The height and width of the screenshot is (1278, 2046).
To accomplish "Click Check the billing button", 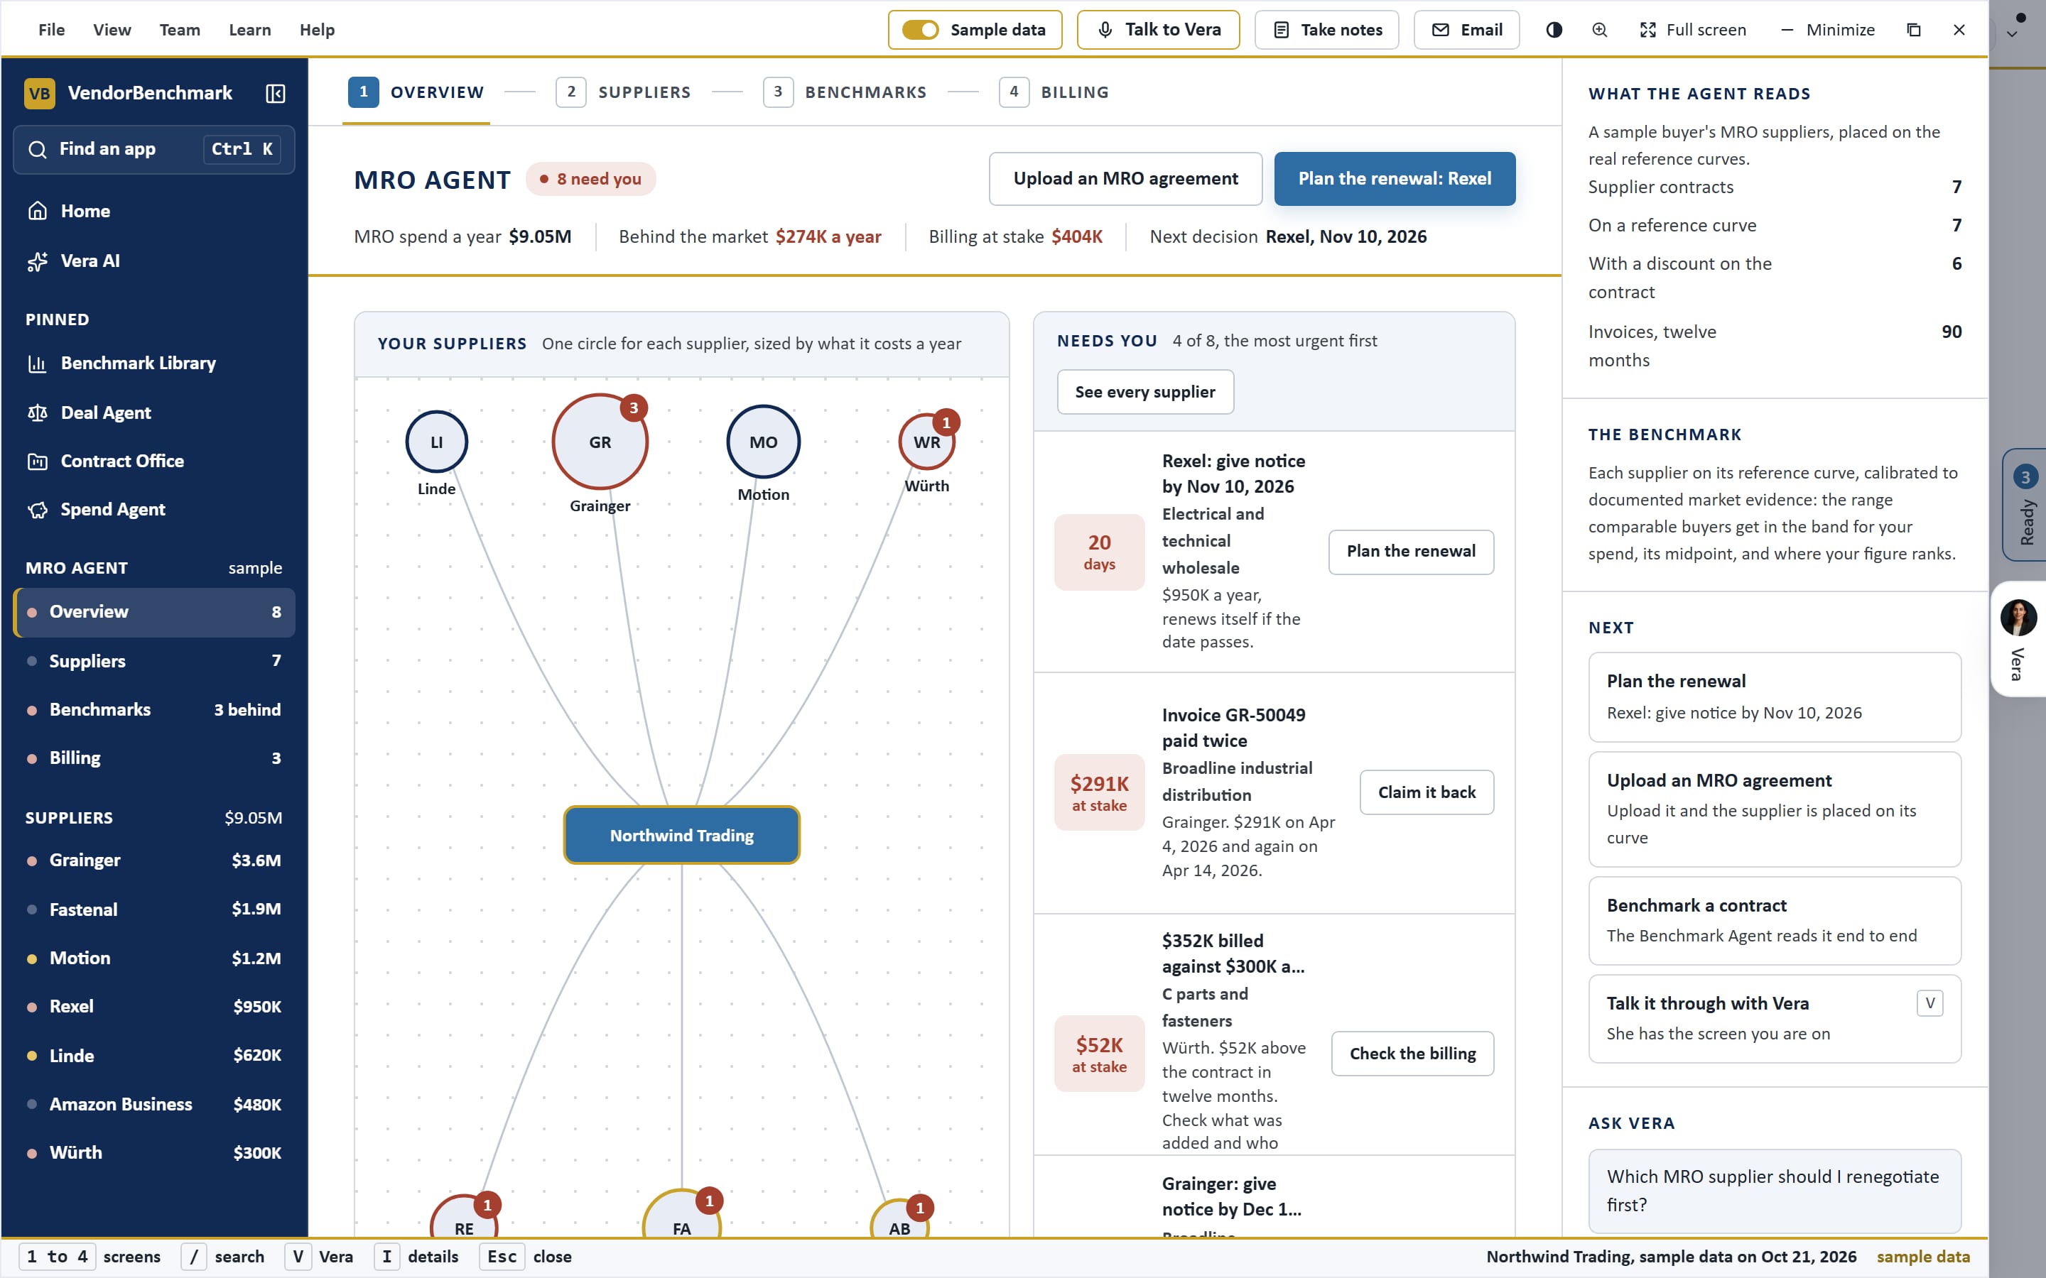I will (x=1412, y=1053).
